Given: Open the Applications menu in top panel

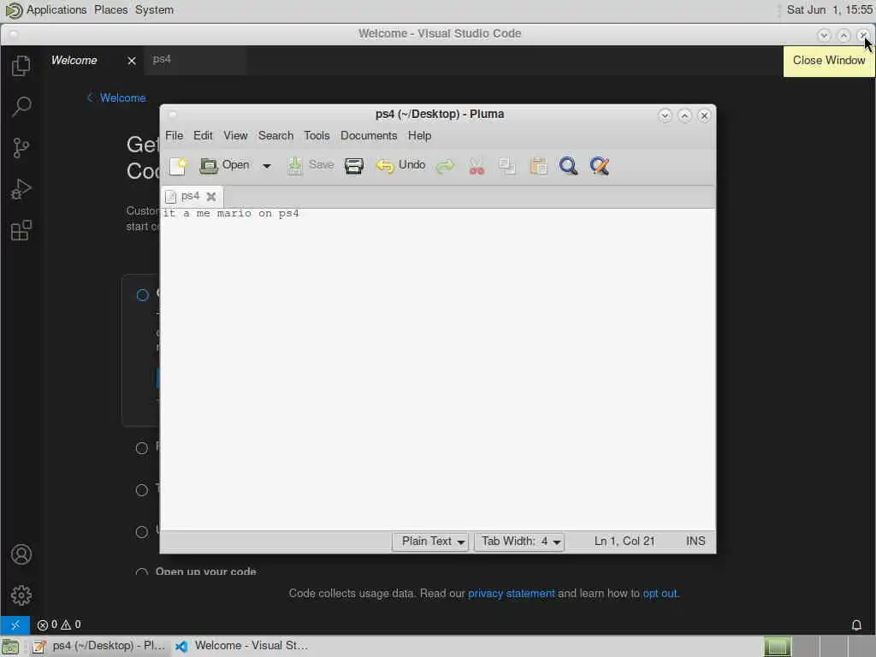Looking at the screenshot, I should (x=56, y=10).
